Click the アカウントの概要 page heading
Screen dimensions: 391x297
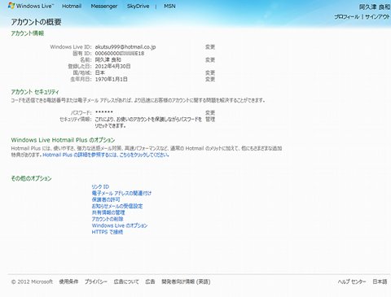(36, 22)
